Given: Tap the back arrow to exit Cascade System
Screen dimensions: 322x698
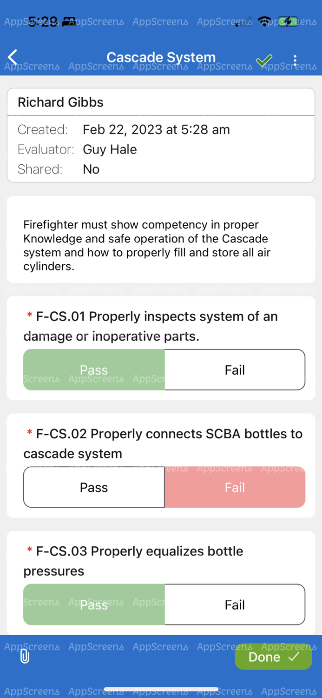Looking at the screenshot, I should [12, 57].
